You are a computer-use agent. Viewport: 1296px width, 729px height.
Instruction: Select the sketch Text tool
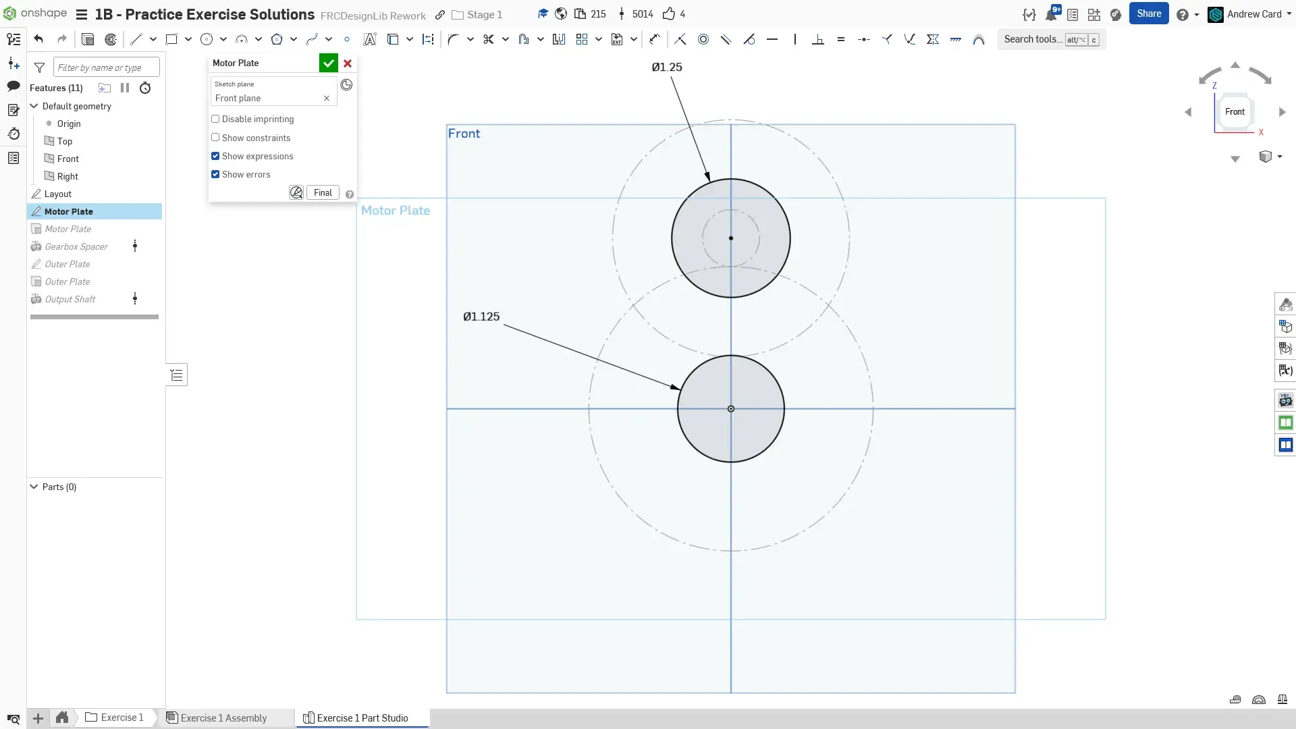[370, 39]
